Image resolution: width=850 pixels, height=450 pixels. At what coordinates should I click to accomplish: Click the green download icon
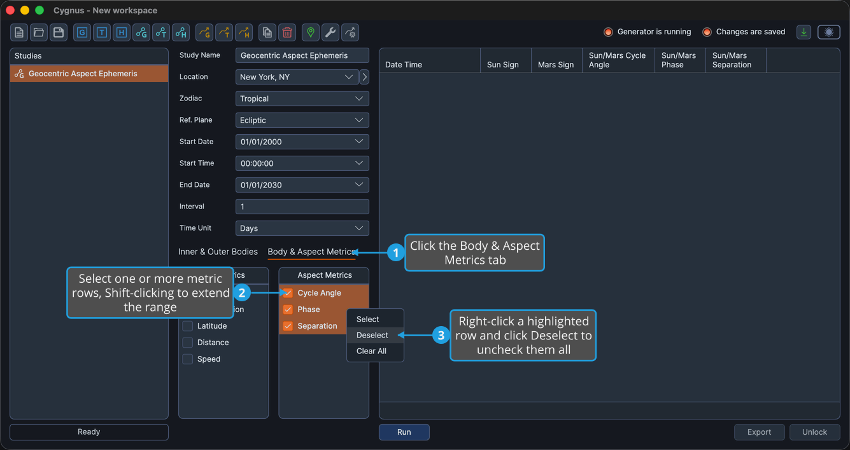tap(804, 32)
